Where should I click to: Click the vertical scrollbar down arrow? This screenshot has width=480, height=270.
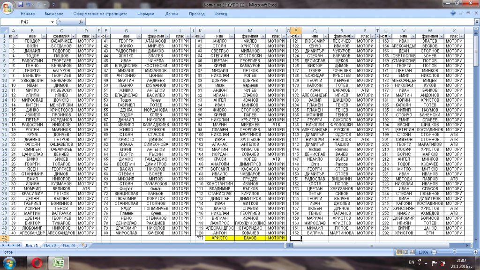point(476,240)
